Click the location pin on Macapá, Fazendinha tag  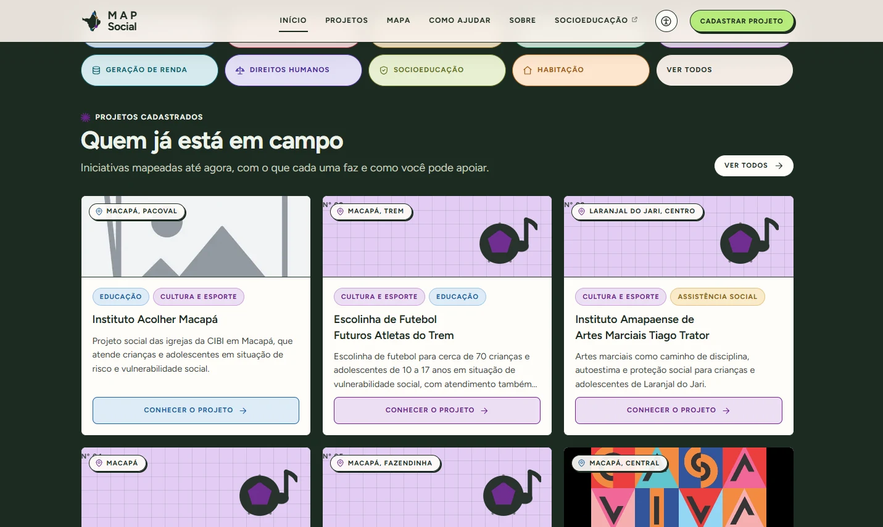pos(340,464)
